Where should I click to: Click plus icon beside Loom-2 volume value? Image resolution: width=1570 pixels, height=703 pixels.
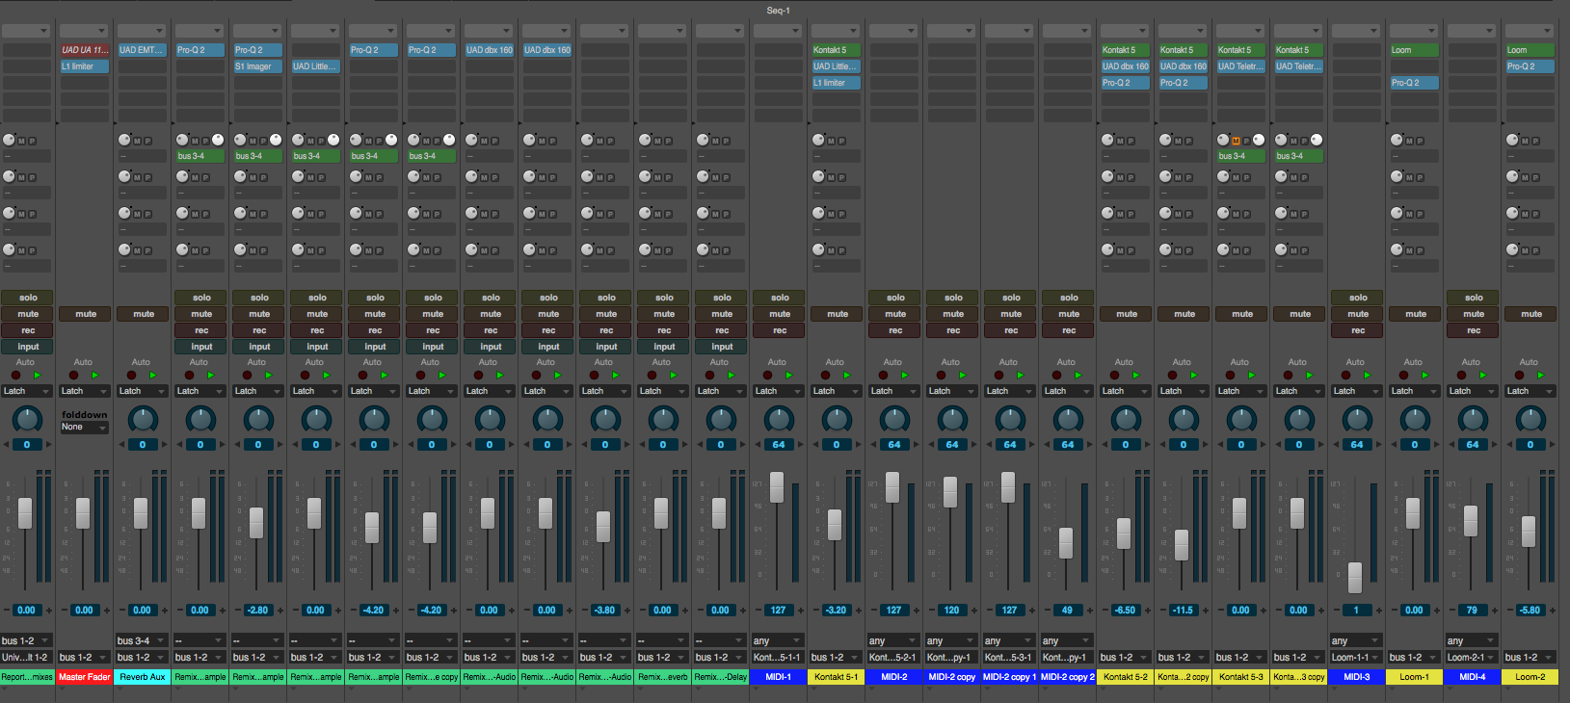[1552, 610]
